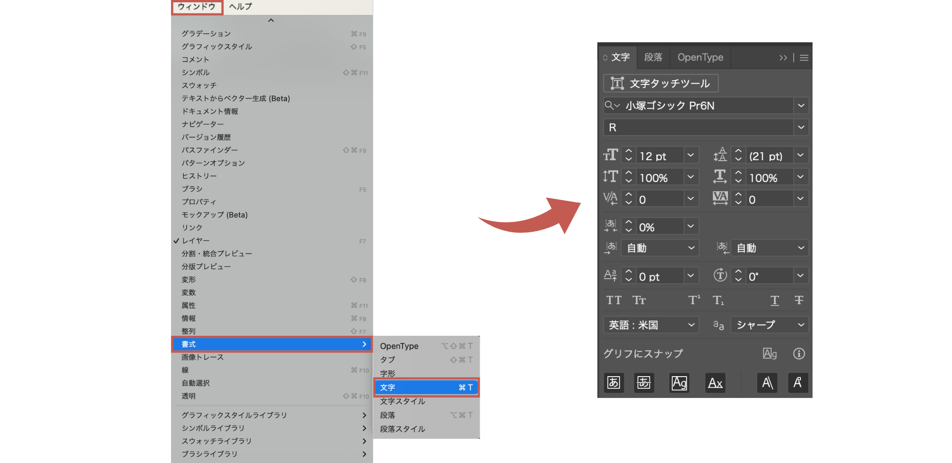
Task: Click the Snap to Glyph (Ag) icon
Action: 770,353
